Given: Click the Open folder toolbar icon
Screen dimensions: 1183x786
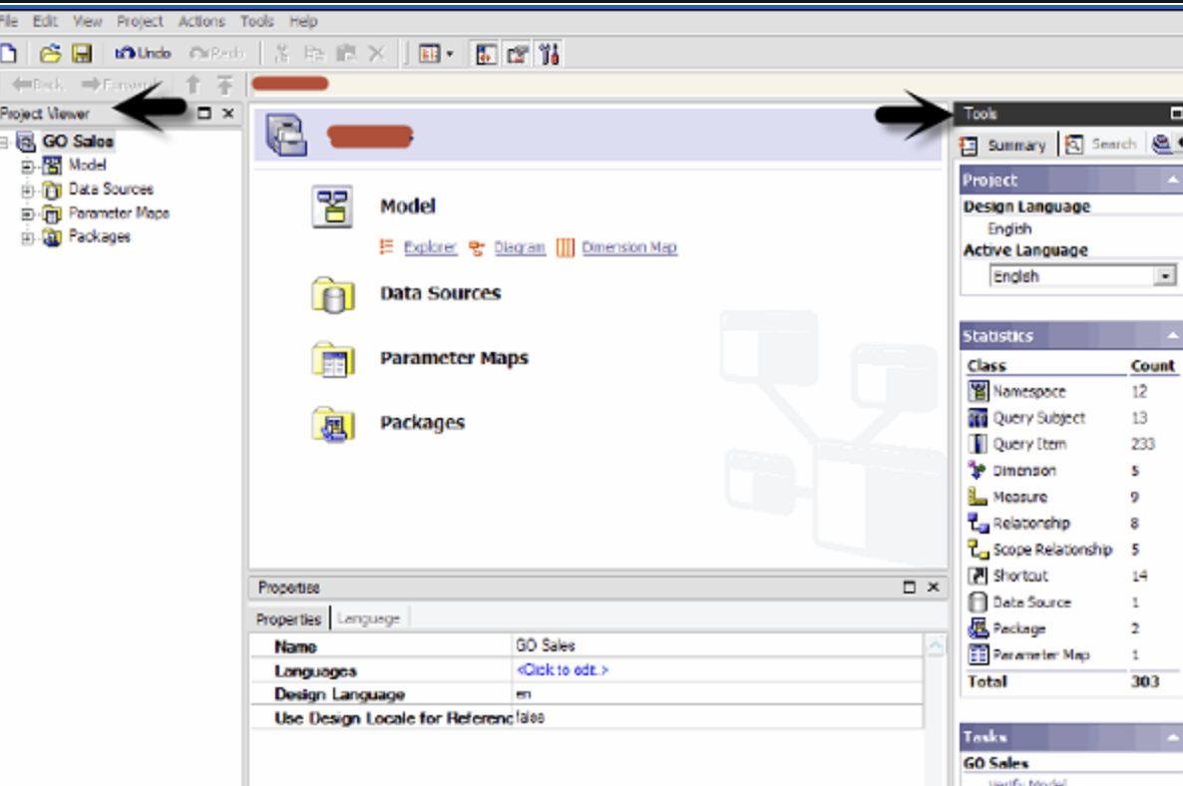Looking at the screenshot, I should pos(50,54).
